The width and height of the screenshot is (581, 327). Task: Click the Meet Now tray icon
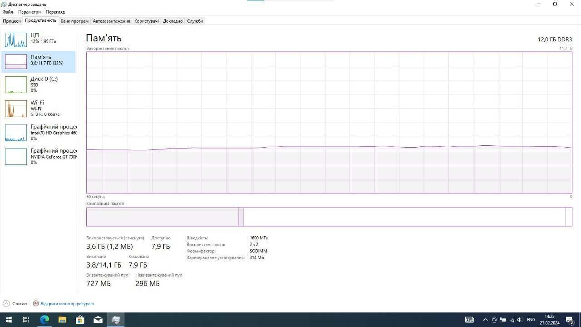494,320
